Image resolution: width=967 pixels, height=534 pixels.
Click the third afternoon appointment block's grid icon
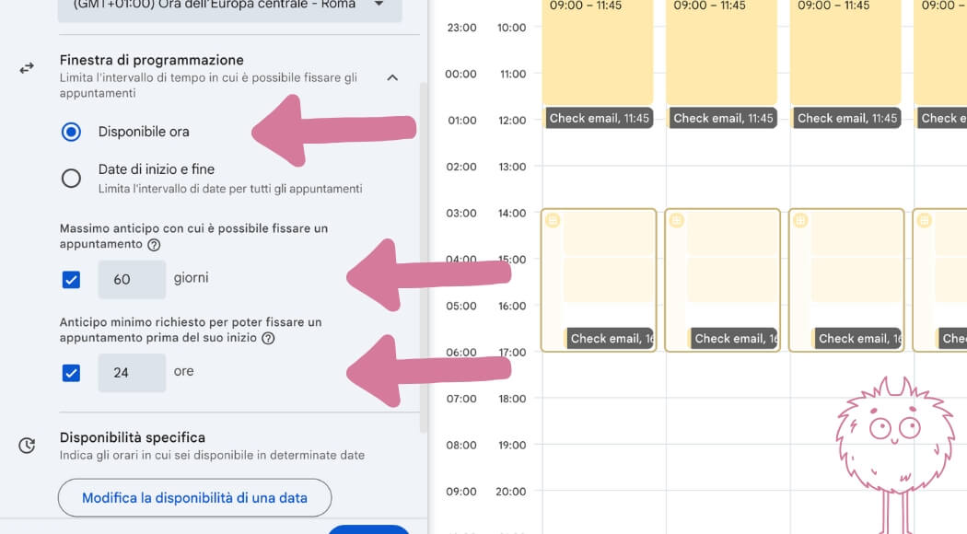tap(800, 220)
